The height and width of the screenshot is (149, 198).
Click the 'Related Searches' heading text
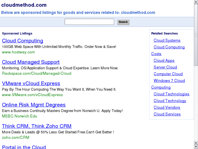[165, 33]
